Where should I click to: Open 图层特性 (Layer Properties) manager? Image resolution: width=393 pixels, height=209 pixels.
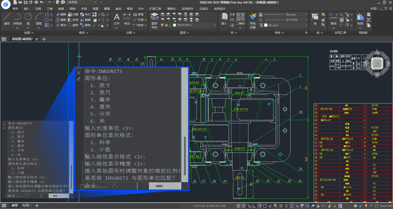coord(154,21)
